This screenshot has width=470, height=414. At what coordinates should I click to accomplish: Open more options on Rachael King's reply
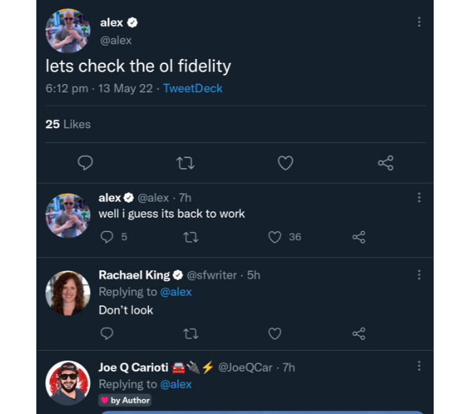point(419,275)
